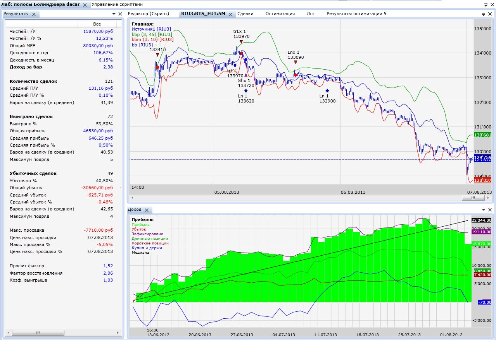The image size is (496, 340).
Task: Open the Редактор (Скрипт) tab
Action: [149, 14]
